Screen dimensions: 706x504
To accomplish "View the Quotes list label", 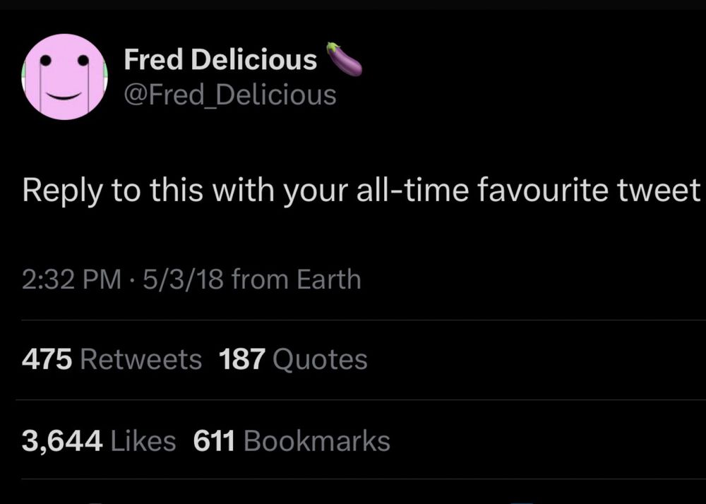I will tap(320, 360).
